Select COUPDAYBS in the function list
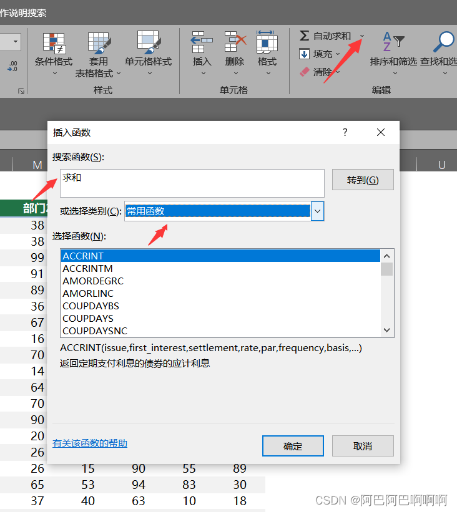This screenshot has width=457, height=512. point(220,306)
